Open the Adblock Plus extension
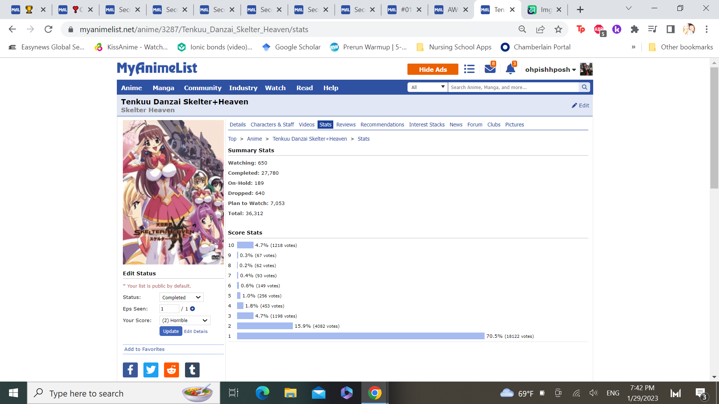 pos(599,29)
